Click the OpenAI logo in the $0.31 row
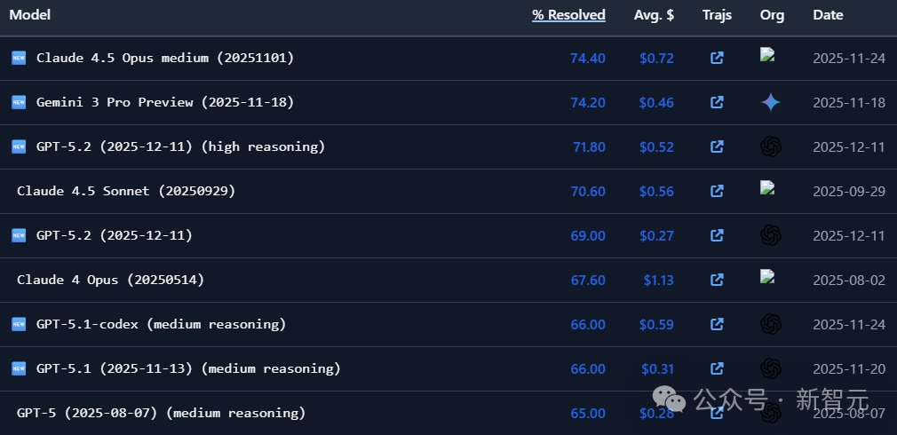Viewport: 897px width, 435px height. click(771, 368)
